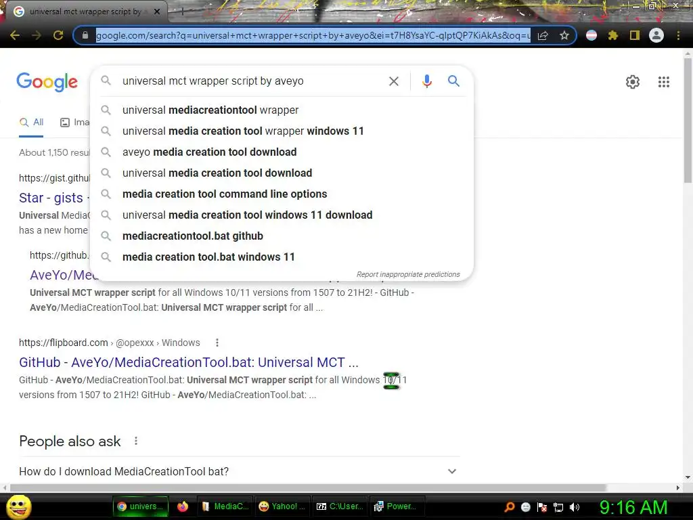693x520 pixels.
Task: Switch to the MediaC... taskbar window
Action: (x=225, y=506)
